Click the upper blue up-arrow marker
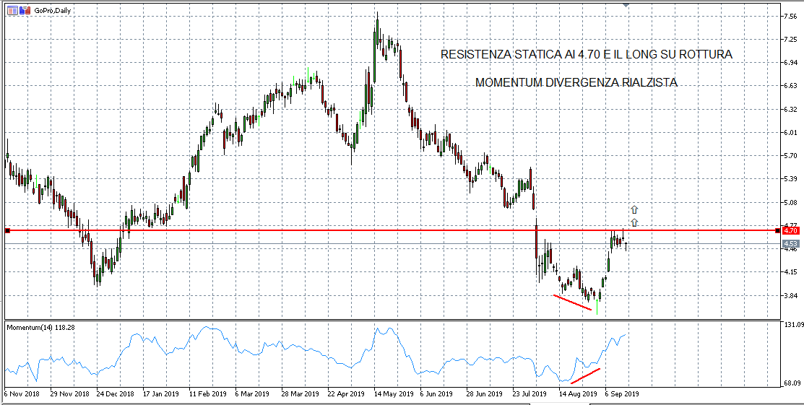804x405 pixels. [634, 210]
